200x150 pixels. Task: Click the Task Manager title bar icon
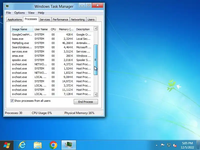(x=7, y=6)
